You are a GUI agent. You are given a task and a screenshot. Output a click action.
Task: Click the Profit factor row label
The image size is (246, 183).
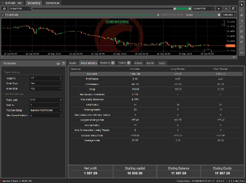[x=92, y=79]
